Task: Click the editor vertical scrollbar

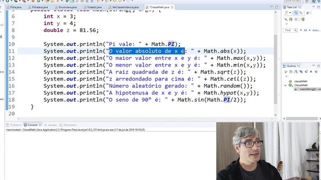Action: 275,69
